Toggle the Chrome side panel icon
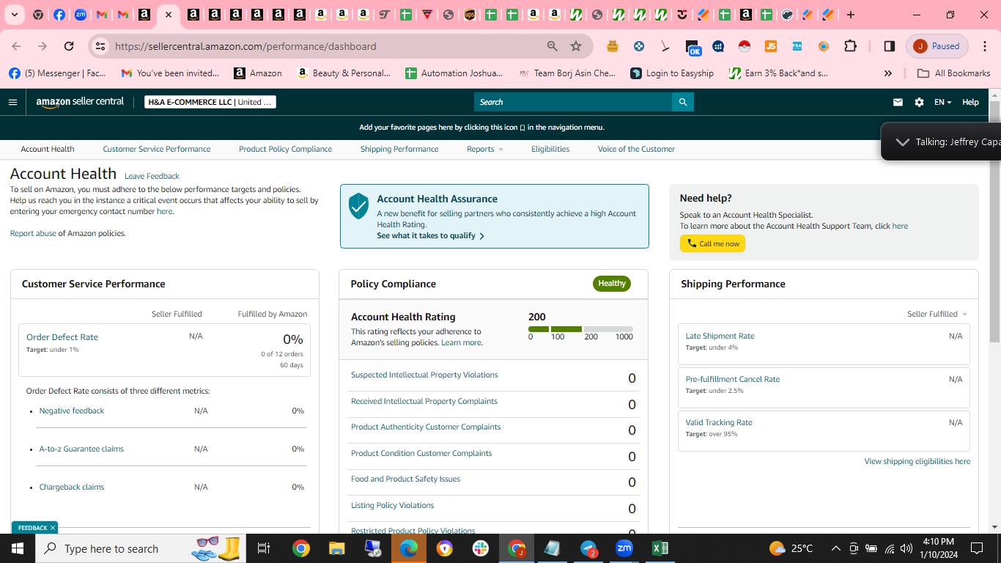This screenshot has height=563, width=1001. [x=889, y=46]
